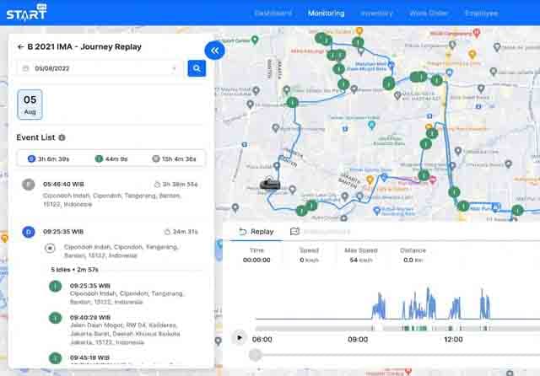The image size is (540, 376).
Task: Go back using the Journey Replay arrow
Action: [20, 47]
